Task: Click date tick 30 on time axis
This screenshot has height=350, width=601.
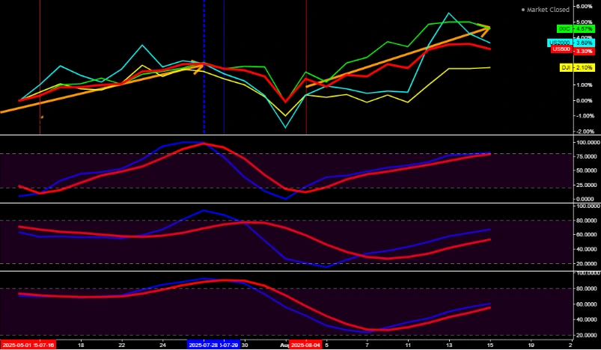Action: click(245, 345)
